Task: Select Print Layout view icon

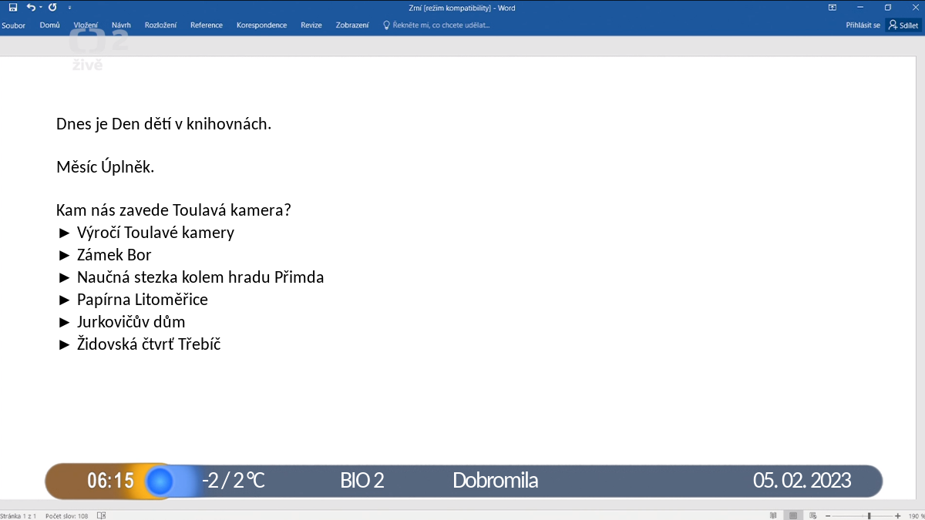Action: pyautogui.click(x=792, y=515)
